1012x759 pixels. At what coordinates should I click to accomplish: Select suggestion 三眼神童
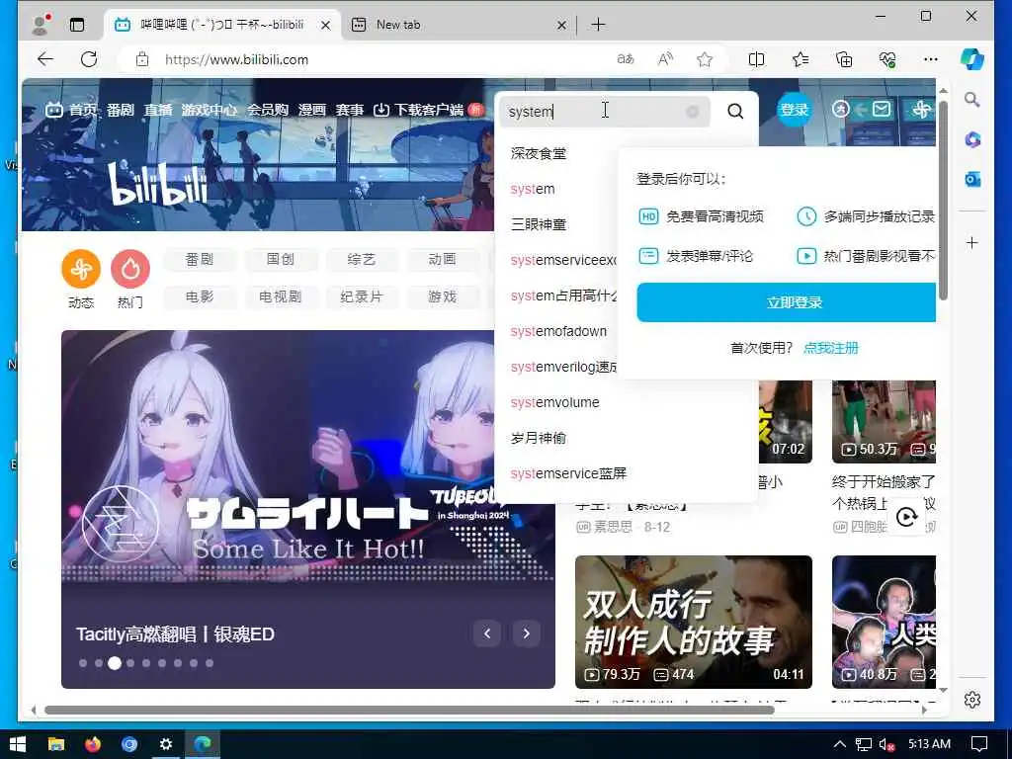click(x=539, y=224)
